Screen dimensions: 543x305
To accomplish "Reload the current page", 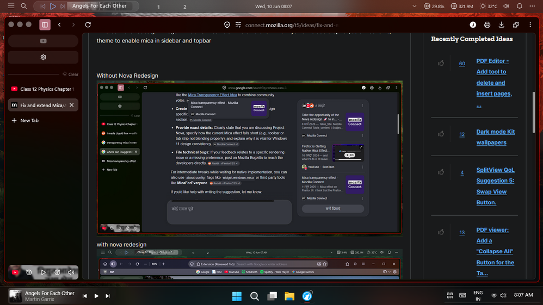I will tap(88, 24).
